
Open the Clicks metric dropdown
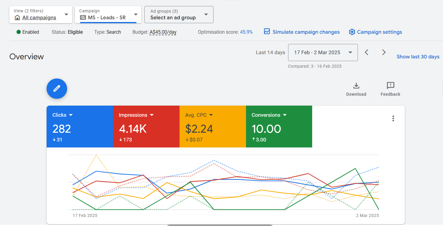point(71,115)
